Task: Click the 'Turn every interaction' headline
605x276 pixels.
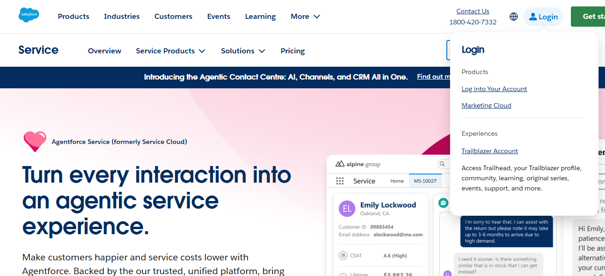Action: [x=157, y=201]
